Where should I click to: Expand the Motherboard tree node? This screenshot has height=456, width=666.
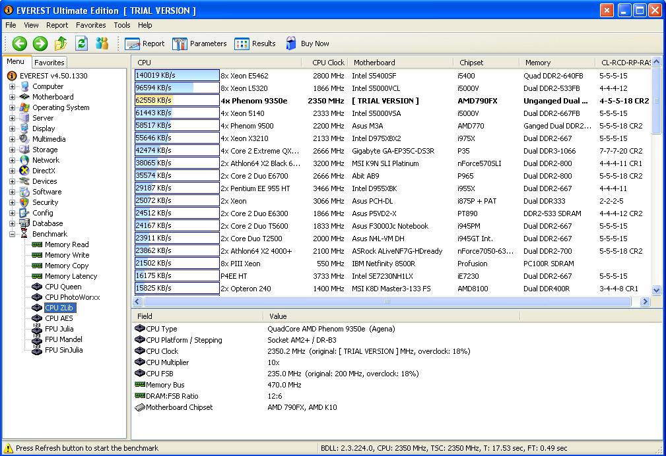(12, 97)
